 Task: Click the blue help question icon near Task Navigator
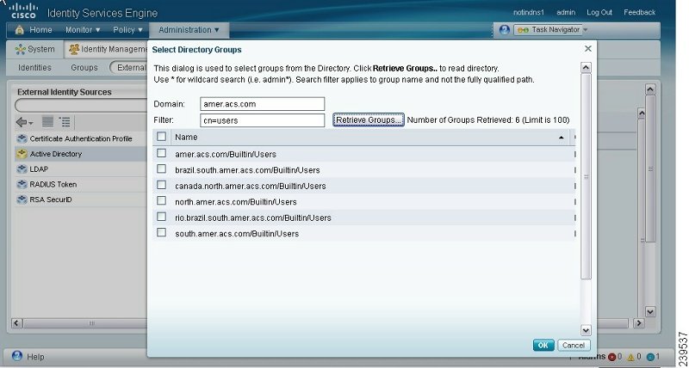coord(505,30)
